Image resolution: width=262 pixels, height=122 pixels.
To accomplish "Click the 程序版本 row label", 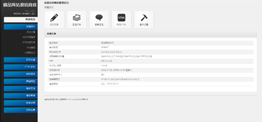I will coord(54,43).
